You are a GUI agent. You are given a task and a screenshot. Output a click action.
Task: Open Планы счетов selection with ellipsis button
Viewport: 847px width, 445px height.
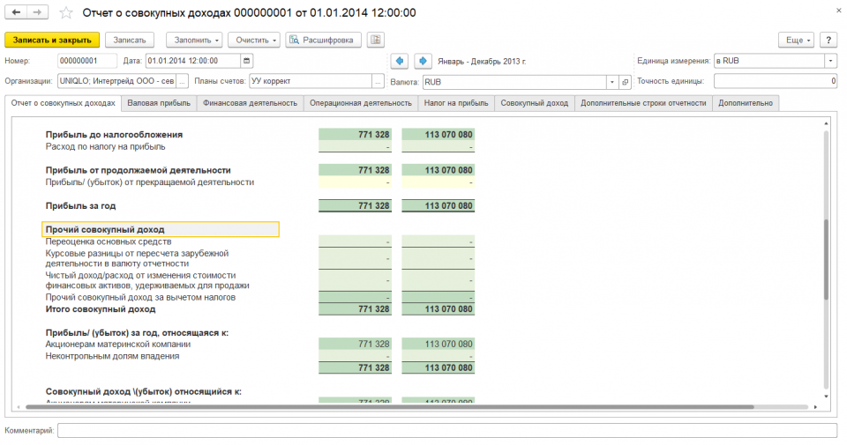(379, 81)
